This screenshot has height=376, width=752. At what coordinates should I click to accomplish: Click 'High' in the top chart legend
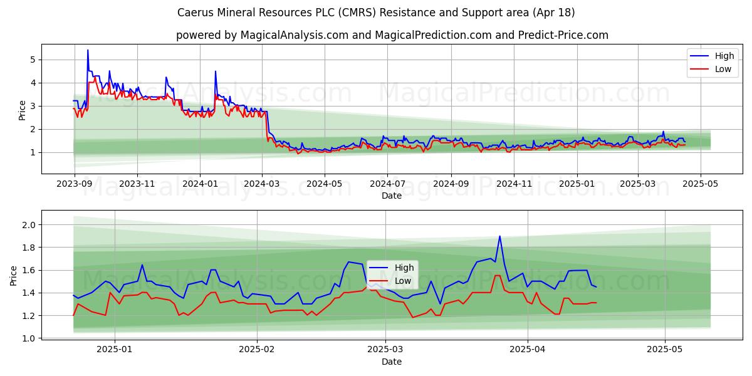click(x=724, y=56)
